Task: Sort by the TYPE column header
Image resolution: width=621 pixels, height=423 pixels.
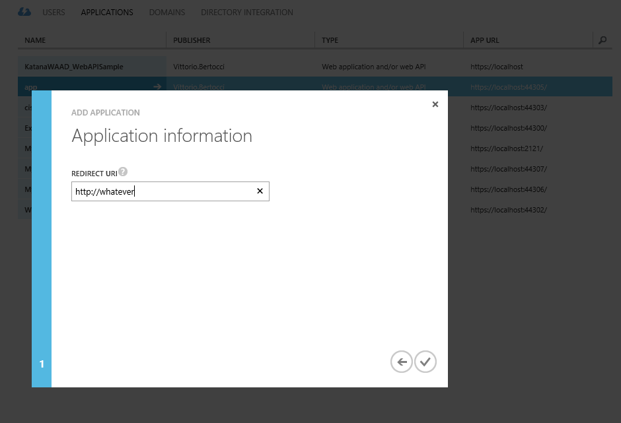Action: (330, 40)
